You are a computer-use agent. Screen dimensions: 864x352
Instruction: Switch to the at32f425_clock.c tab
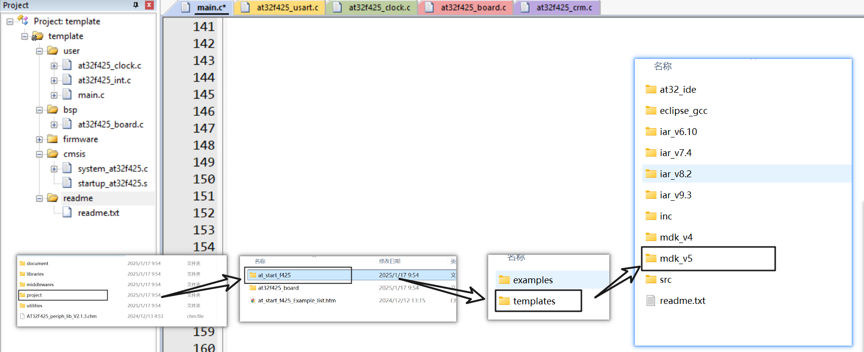(x=372, y=7)
